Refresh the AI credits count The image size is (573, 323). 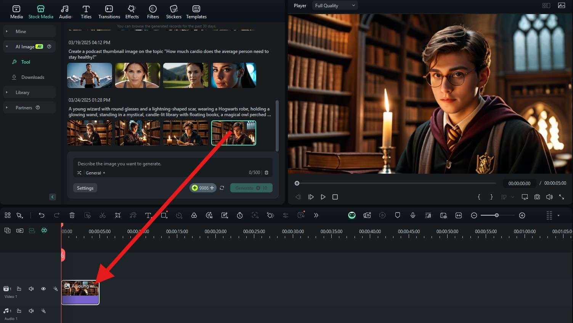click(222, 188)
